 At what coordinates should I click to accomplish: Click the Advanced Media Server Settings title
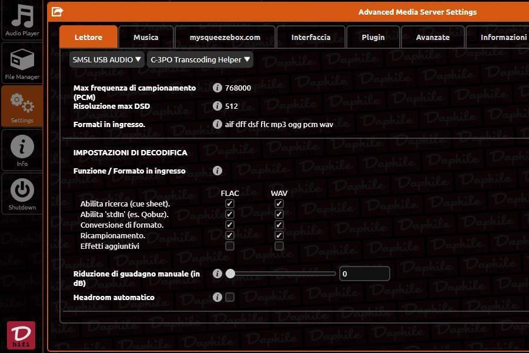click(417, 12)
